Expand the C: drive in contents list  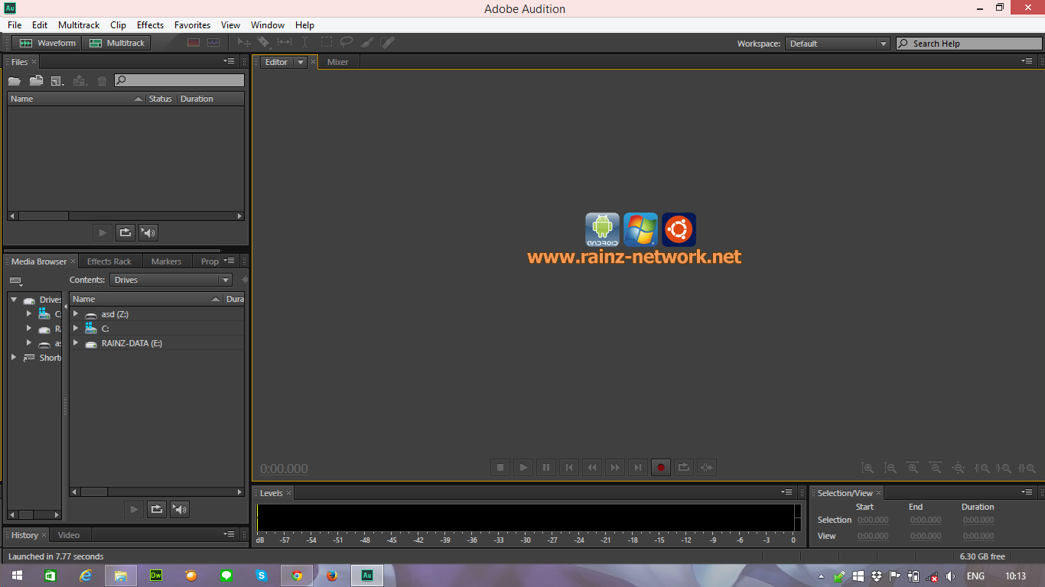click(x=76, y=329)
